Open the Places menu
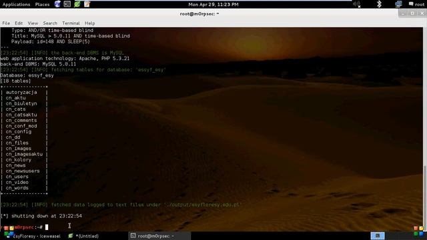 42,5
